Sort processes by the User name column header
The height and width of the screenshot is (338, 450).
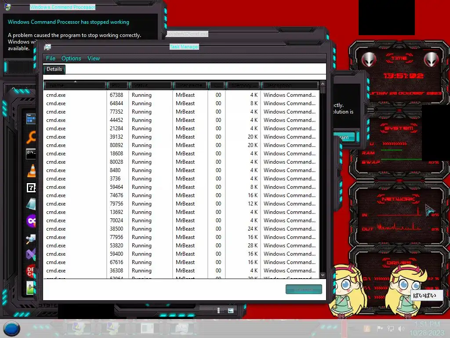[x=190, y=85]
